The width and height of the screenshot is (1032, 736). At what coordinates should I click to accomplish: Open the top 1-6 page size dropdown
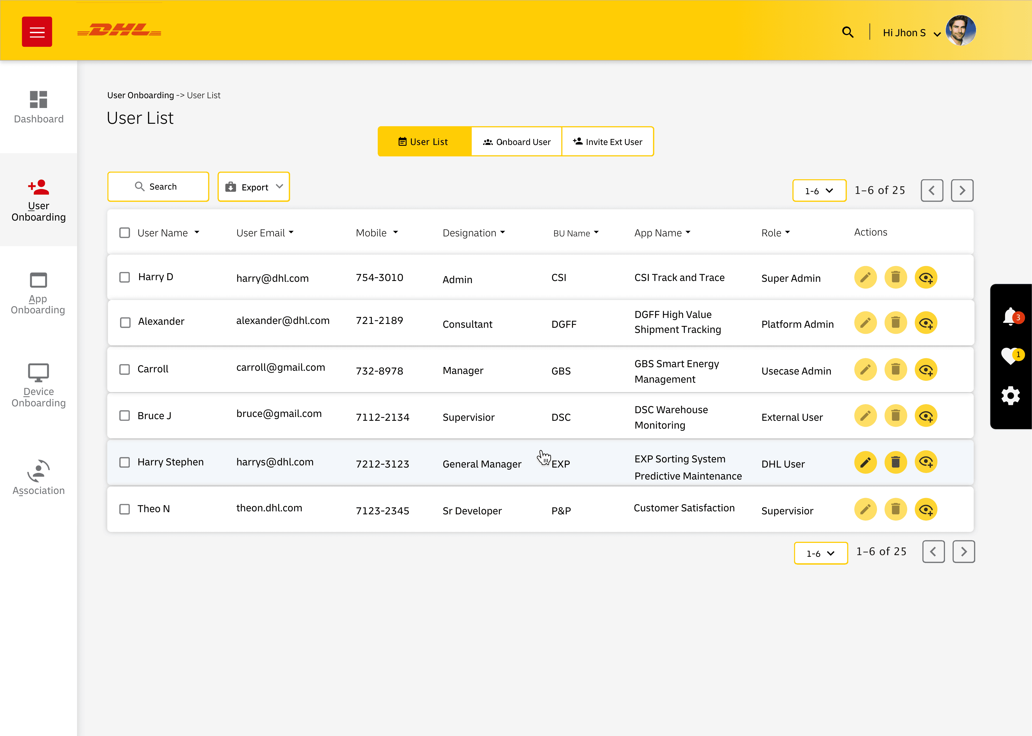point(819,190)
